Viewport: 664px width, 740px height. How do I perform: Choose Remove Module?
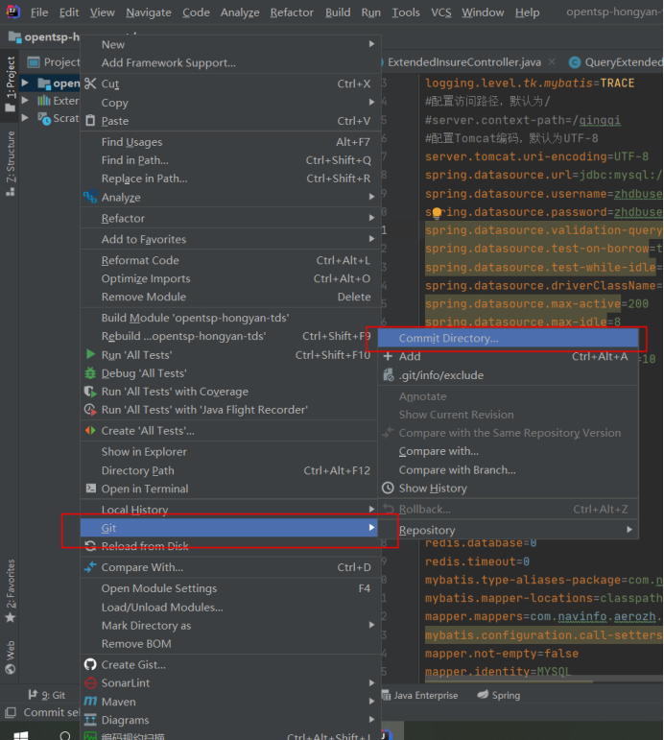230,297
